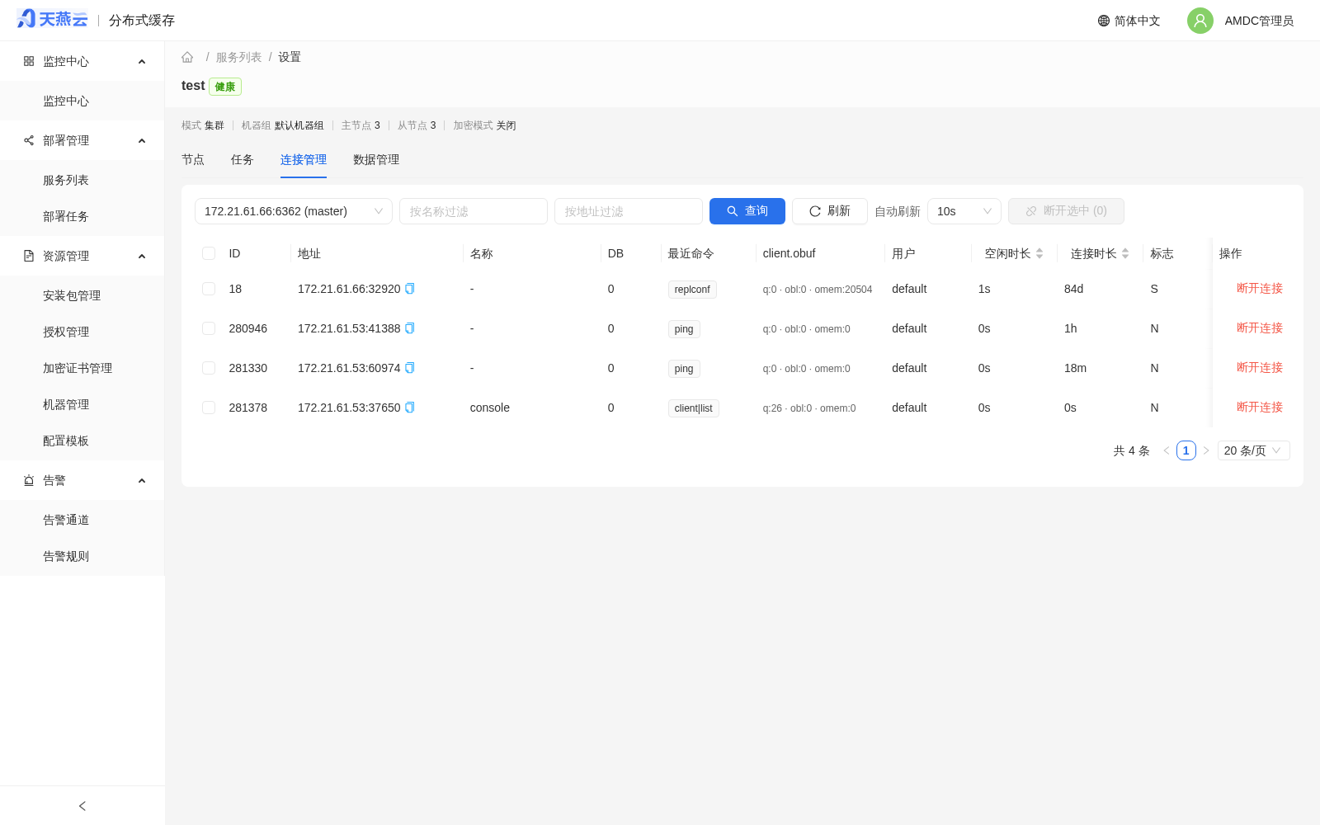Collapse the 资源管理 menu group
The height and width of the screenshot is (825, 1320).
[142, 257]
